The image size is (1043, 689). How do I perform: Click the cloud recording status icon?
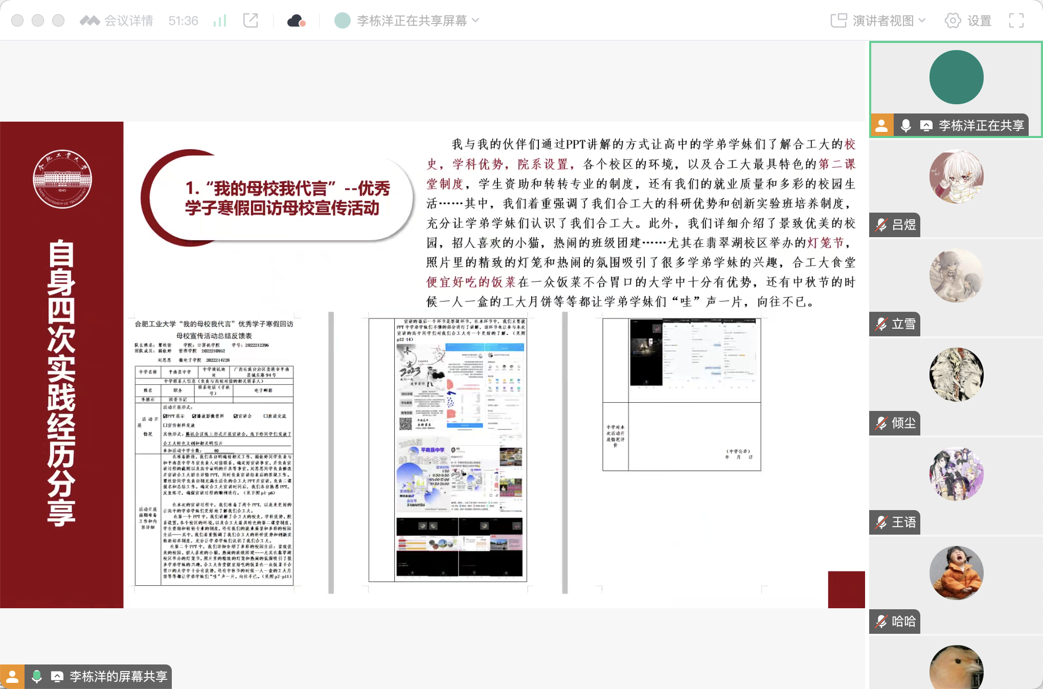(296, 20)
